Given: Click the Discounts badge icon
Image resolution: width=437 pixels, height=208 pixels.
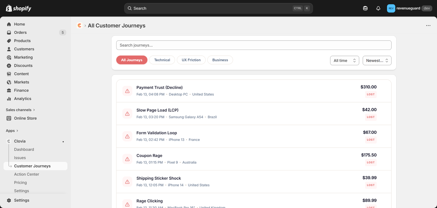Looking at the screenshot, I should coord(9,65).
